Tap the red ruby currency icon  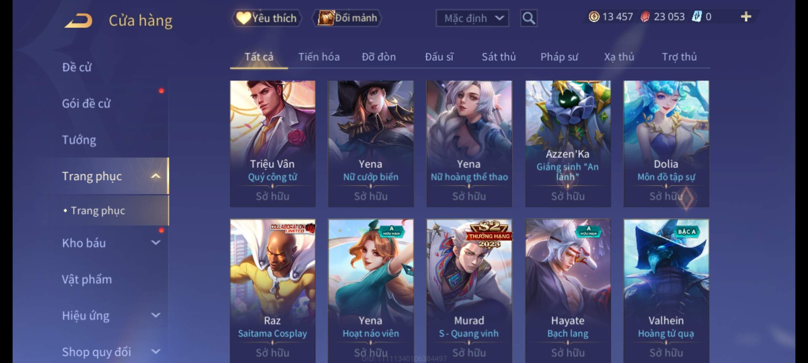[x=645, y=17]
